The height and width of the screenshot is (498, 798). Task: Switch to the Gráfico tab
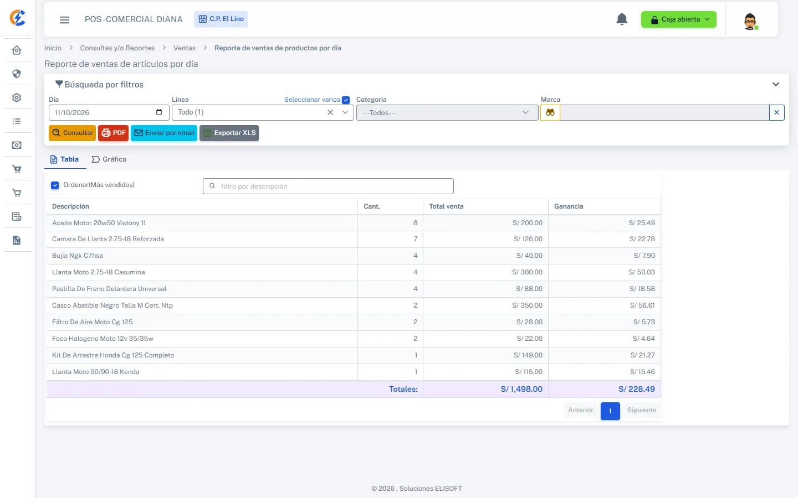(x=109, y=159)
